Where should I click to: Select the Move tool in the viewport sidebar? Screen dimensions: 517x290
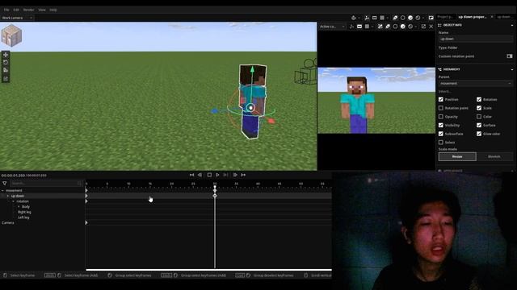click(x=6, y=55)
